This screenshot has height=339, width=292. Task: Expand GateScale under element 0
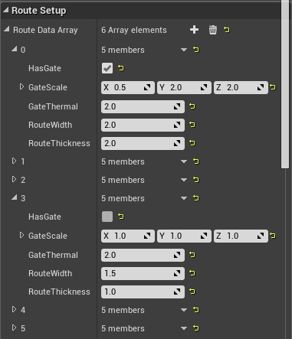click(21, 87)
